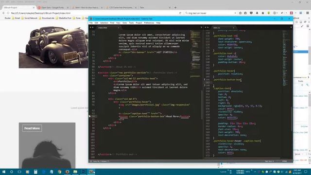Image resolution: width=311 pixels, height=175 pixels.
Task: Click the left editor minimap
Action: pyautogui.click(x=195, y=53)
